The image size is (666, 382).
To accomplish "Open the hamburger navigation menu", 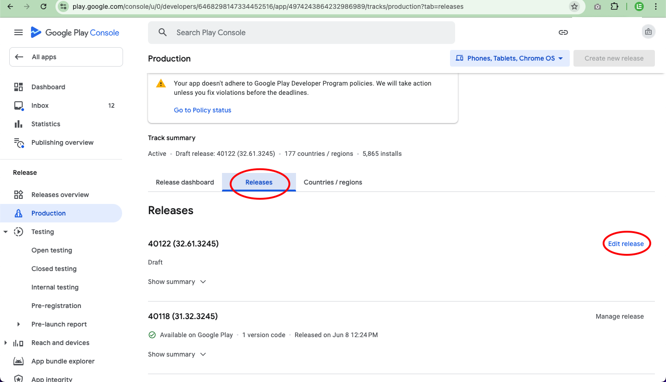I will [18, 32].
